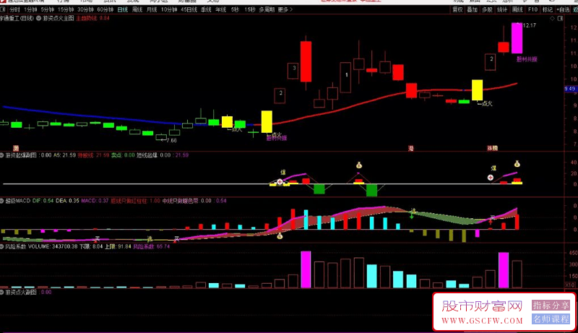Select the 分时 intraday period tab
Viewport: 578px width, 333px height.
tap(14, 9)
